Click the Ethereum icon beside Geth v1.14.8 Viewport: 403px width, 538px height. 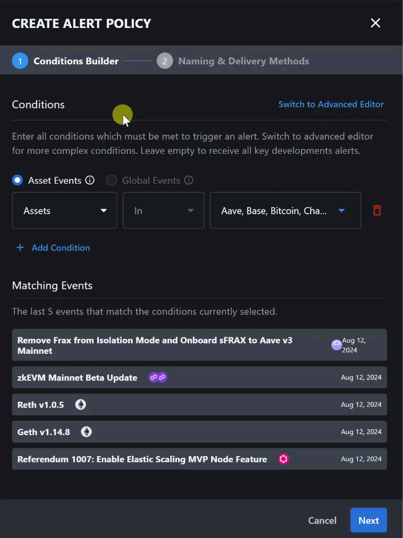pyautogui.click(x=86, y=432)
